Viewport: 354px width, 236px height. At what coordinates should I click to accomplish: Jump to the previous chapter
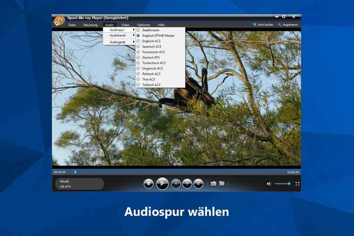pyautogui.click(x=176, y=183)
